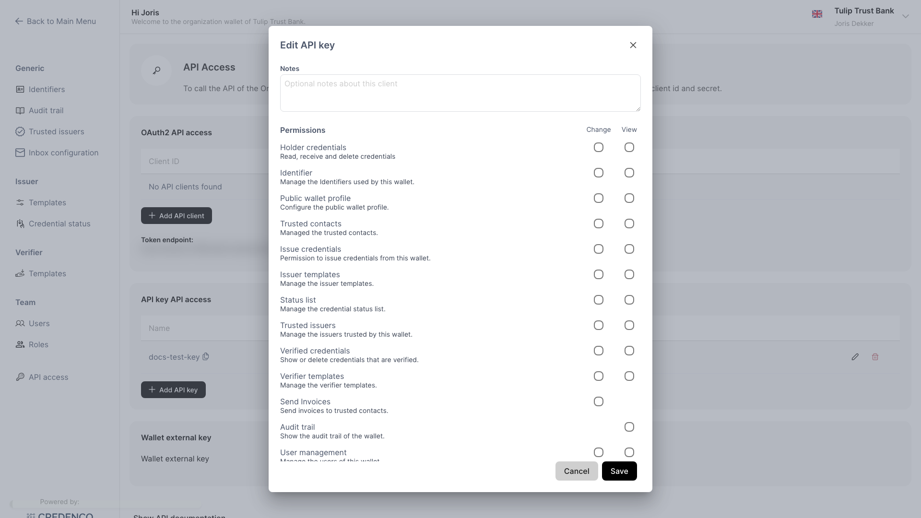Tick the Send Invoices Change checkbox
Screen dimensions: 921x518
[x=598, y=401]
